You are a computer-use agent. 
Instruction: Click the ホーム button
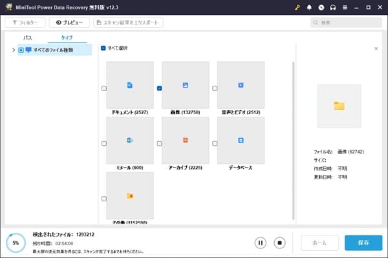[319, 243]
